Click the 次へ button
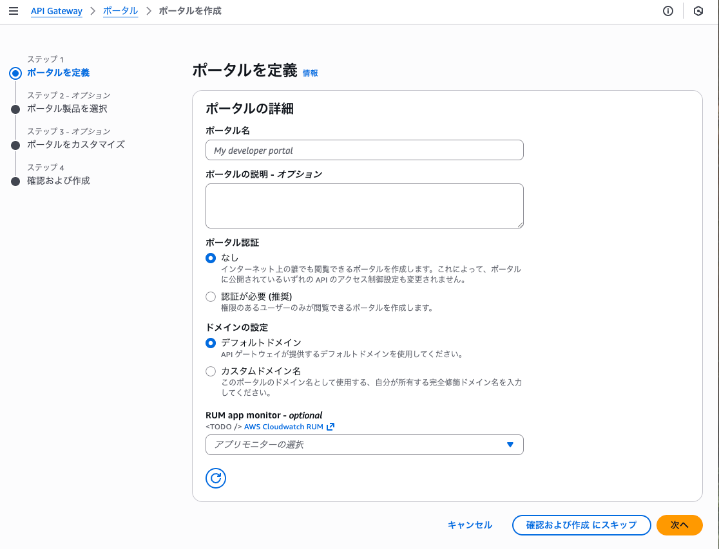This screenshot has width=719, height=549. pyautogui.click(x=679, y=525)
